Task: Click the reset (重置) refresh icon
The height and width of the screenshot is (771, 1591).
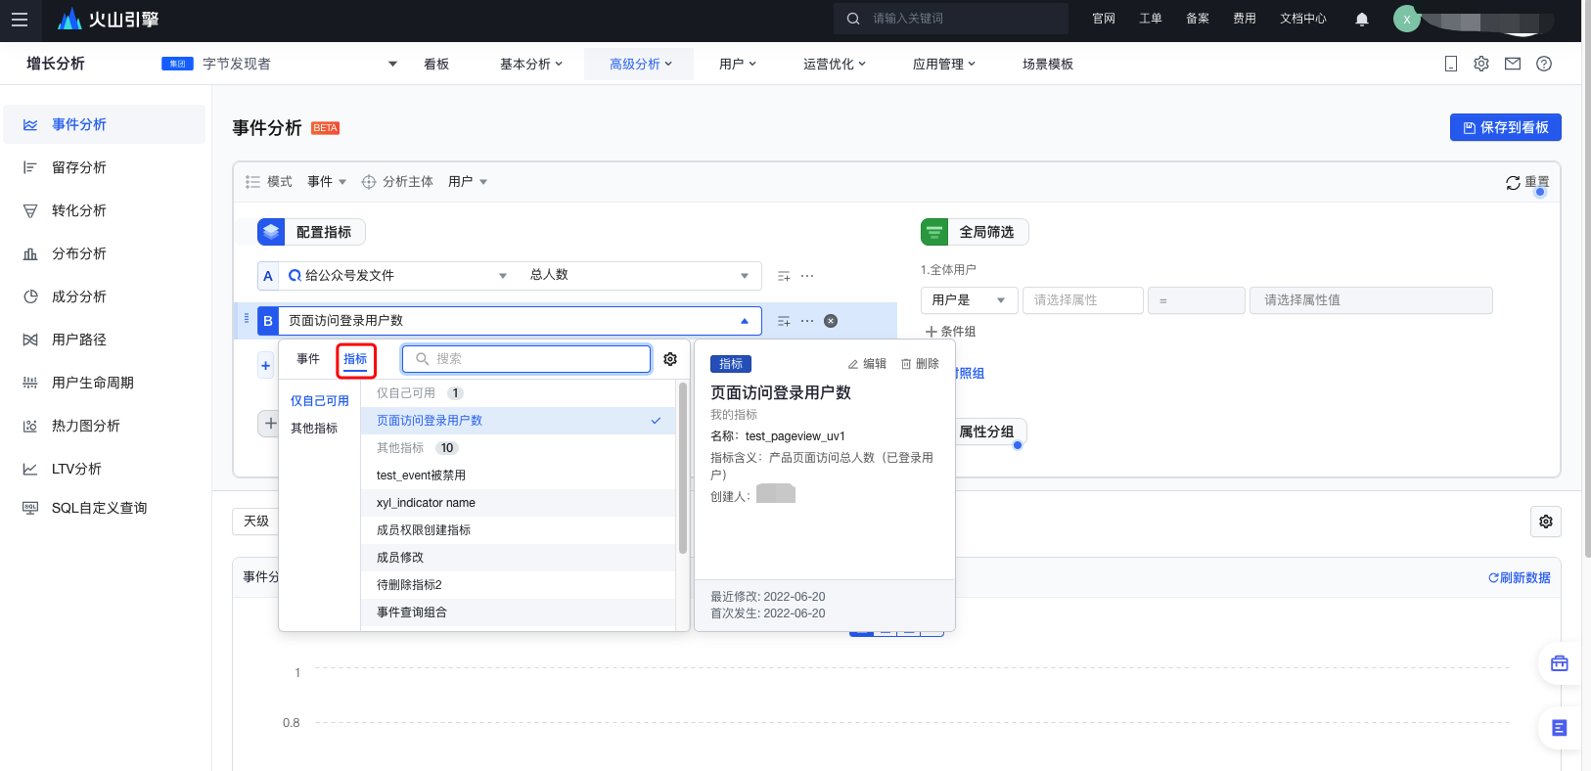Action: [x=1513, y=183]
